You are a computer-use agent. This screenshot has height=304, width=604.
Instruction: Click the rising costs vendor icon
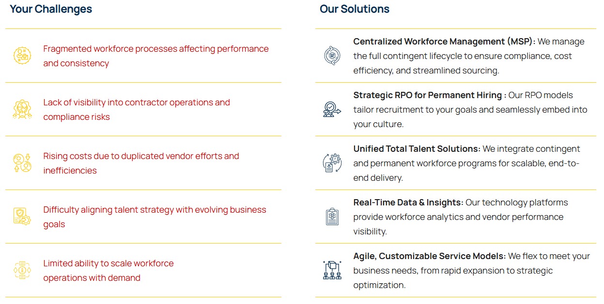(22, 163)
